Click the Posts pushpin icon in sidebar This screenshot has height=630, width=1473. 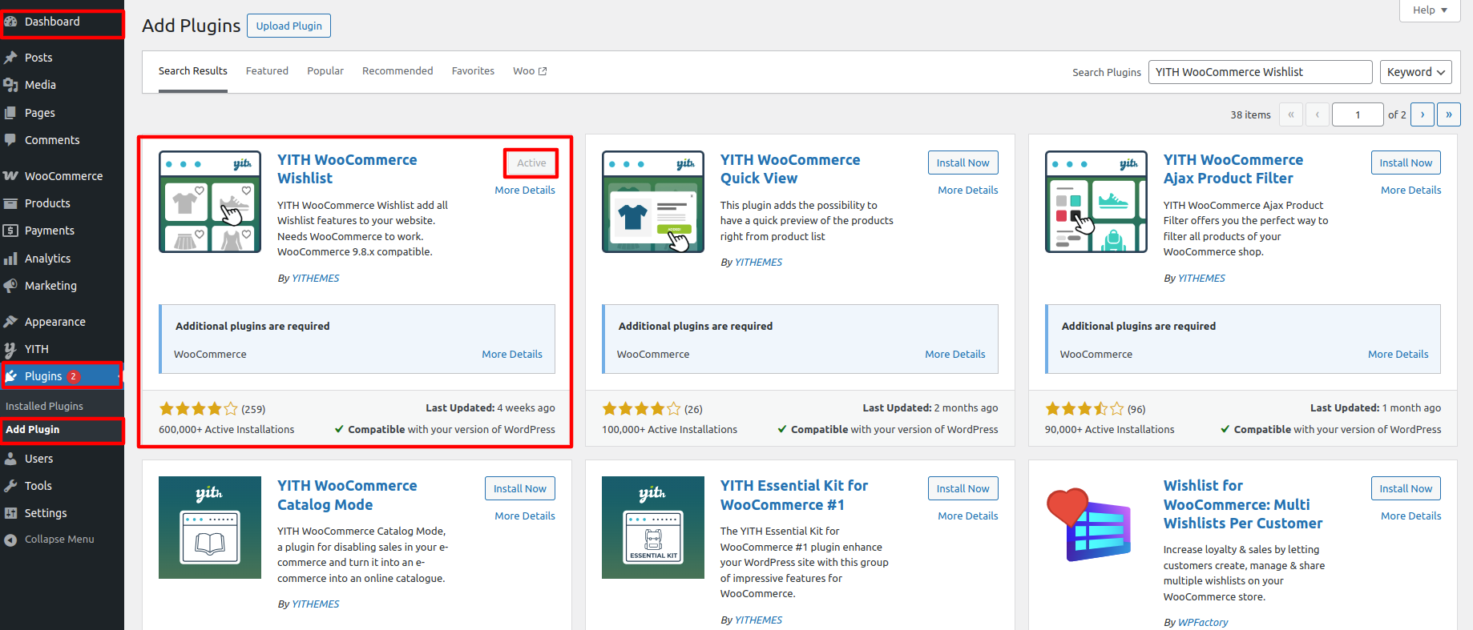tap(10, 58)
